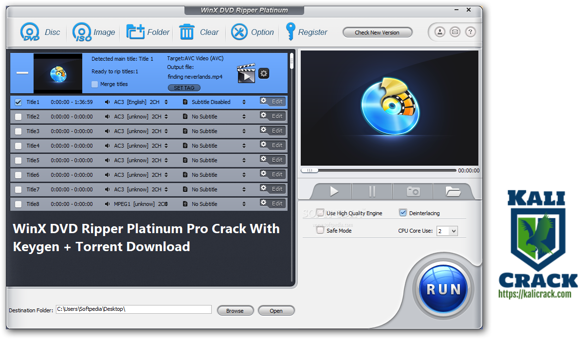Click the speaker icon on Title8 row
Screen dimensions: 584x339
click(x=108, y=204)
